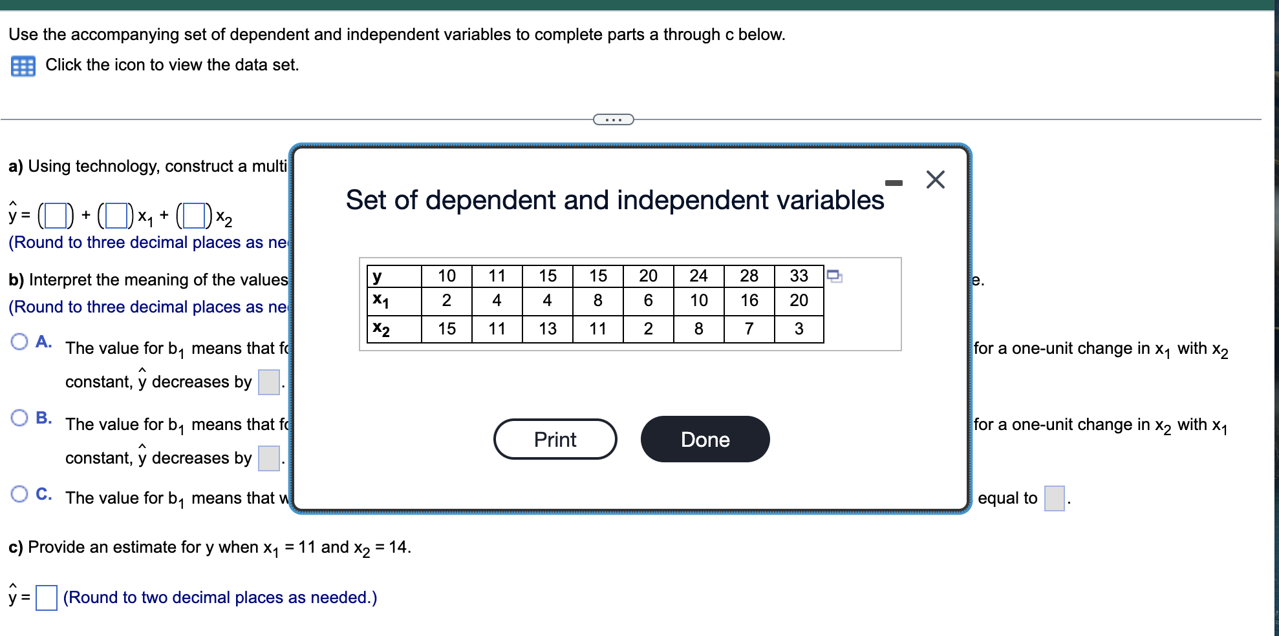Click the X to close the variables dialog
This screenshot has width=1279, height=636.
[x=936, y=181]
